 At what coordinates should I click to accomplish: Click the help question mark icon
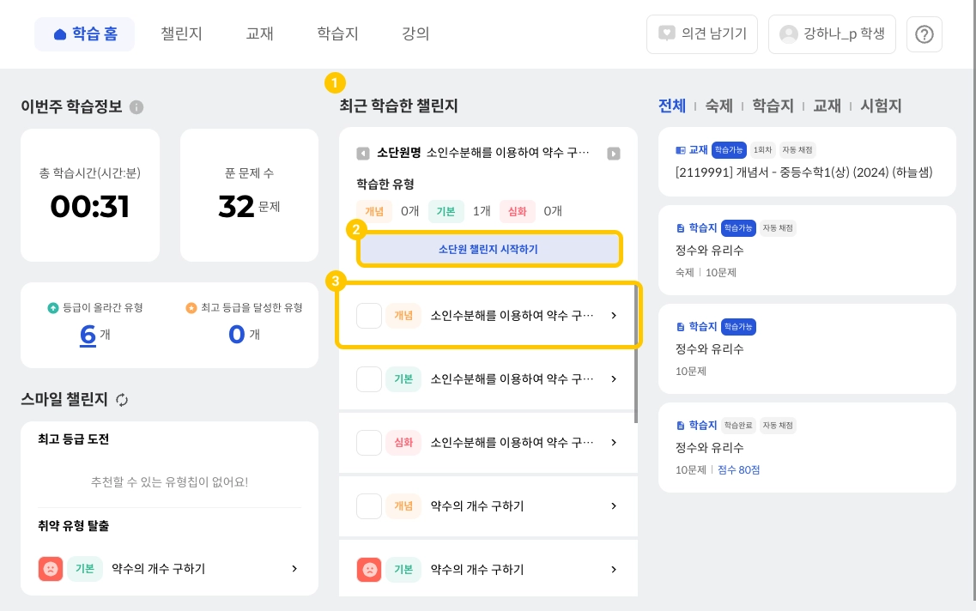point(924,34)
